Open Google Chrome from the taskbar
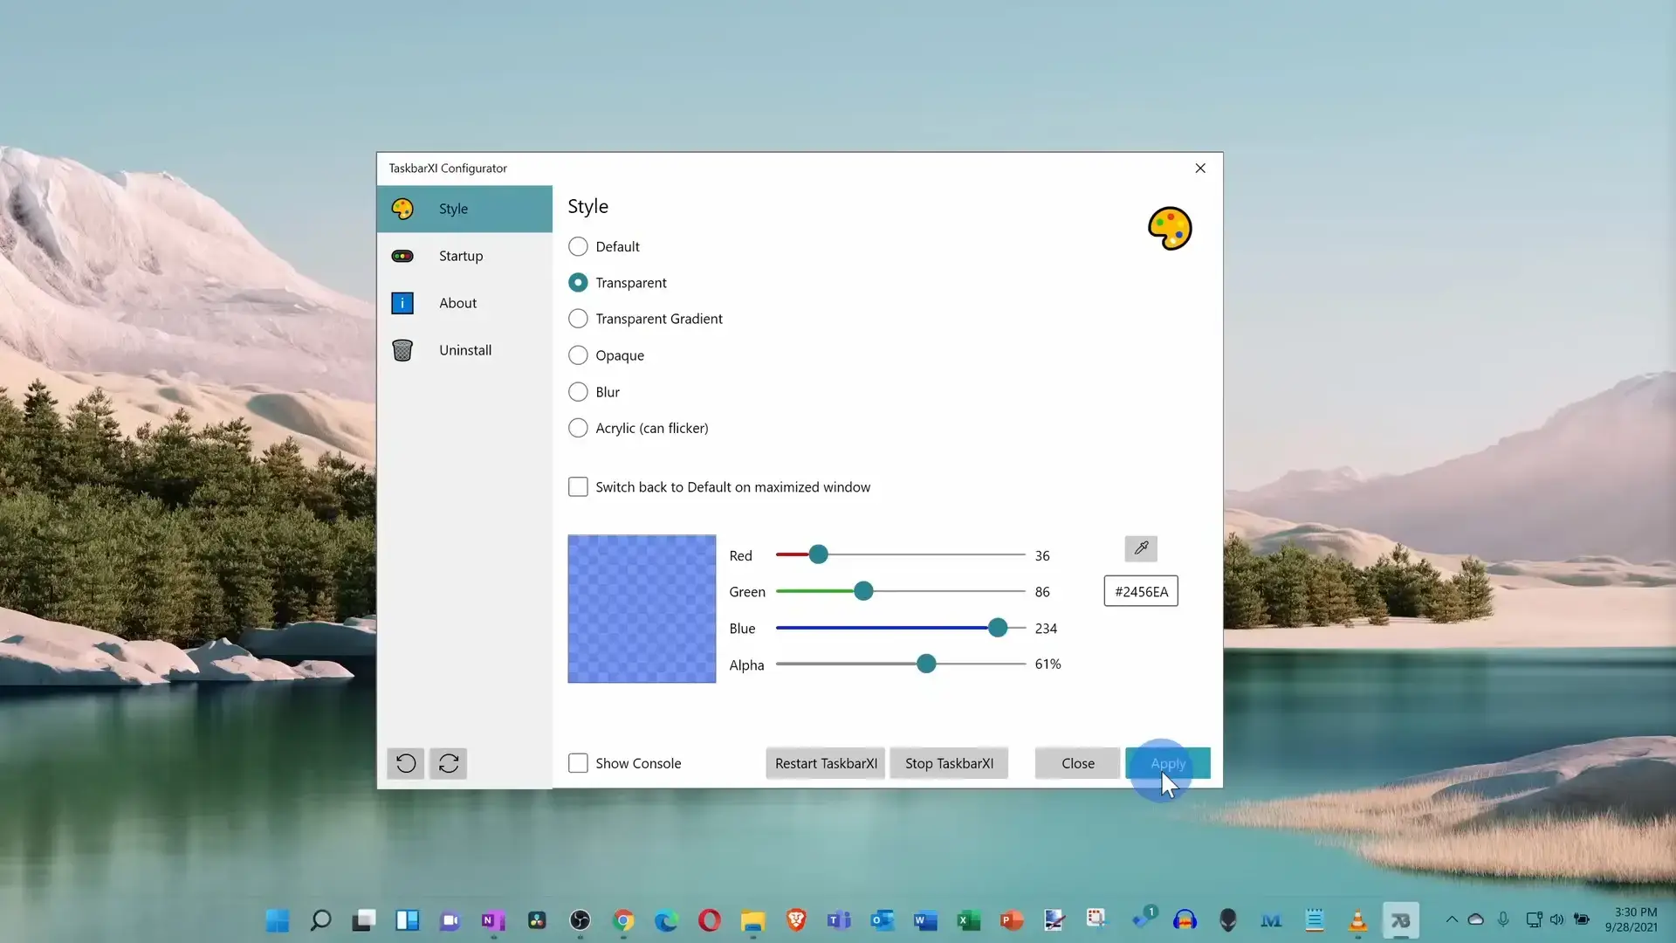 623,920
